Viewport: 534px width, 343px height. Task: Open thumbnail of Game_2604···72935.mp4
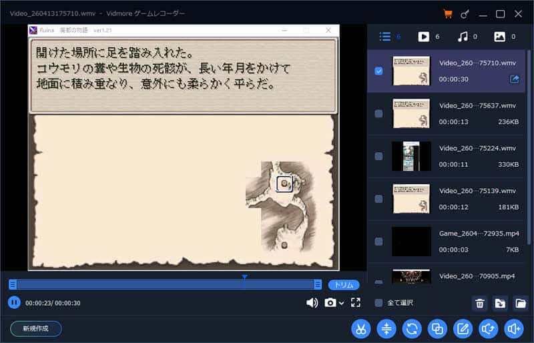coord(411,241)
